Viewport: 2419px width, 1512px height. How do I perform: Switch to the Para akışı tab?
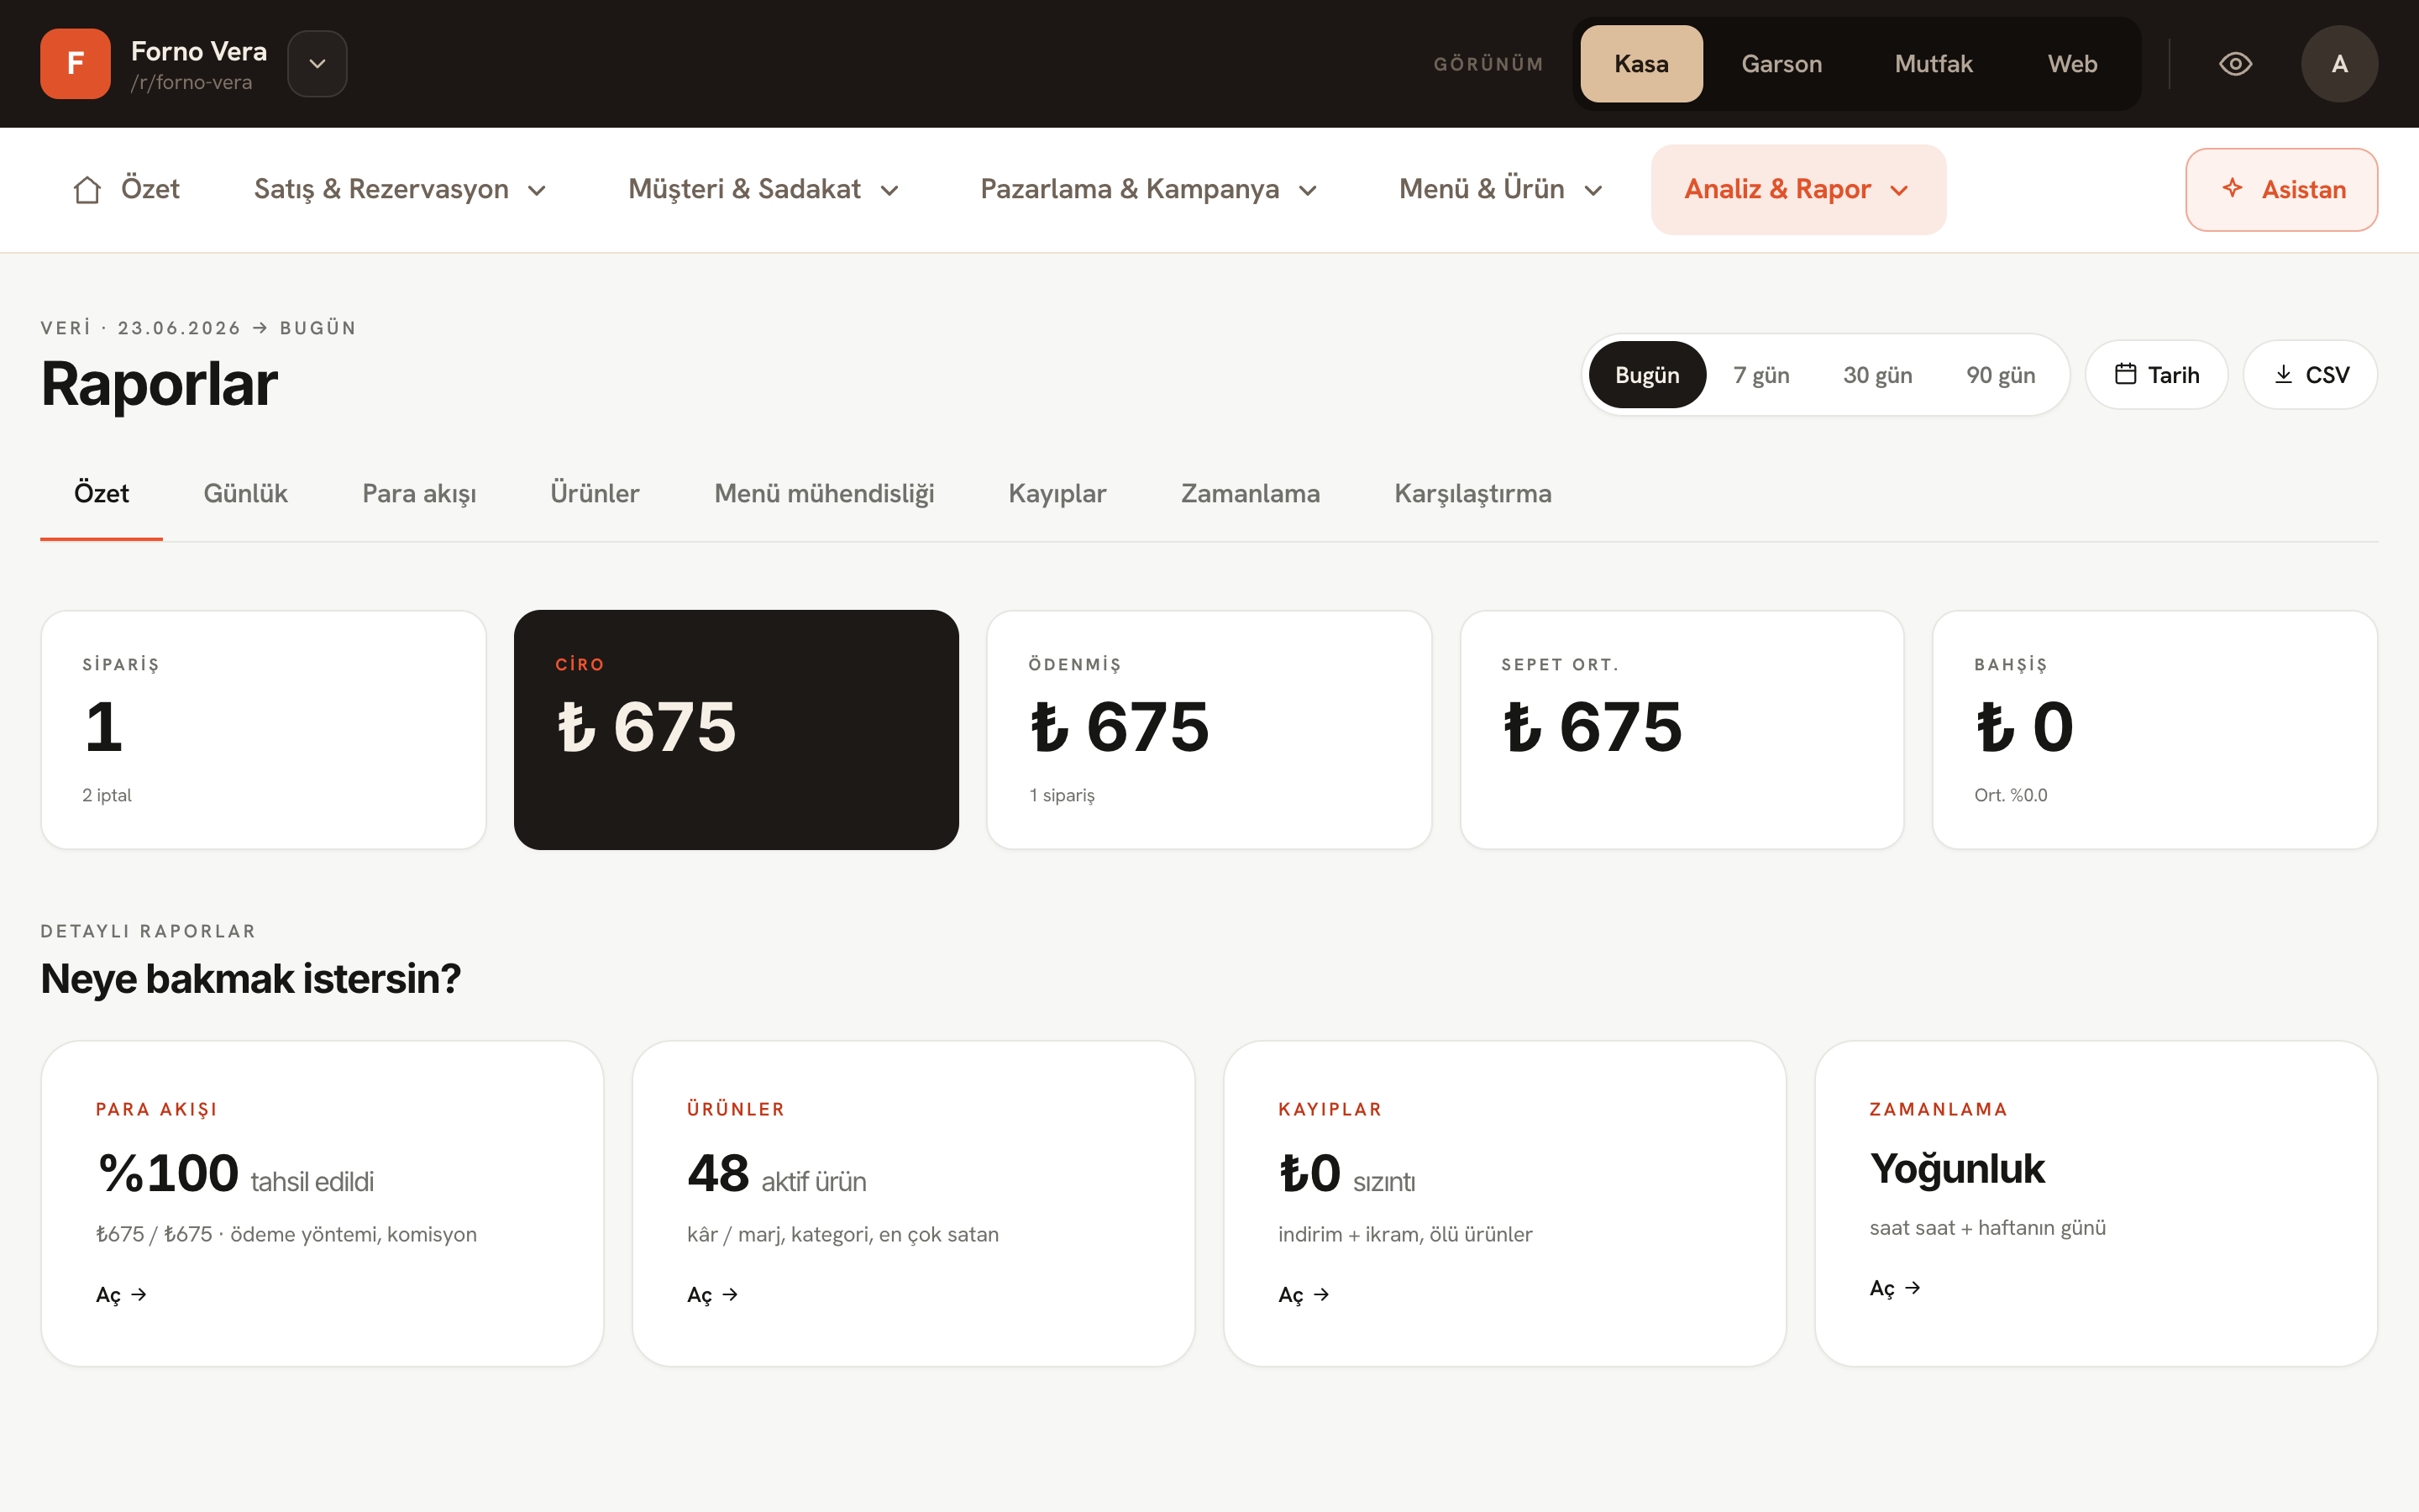(419, 494)
